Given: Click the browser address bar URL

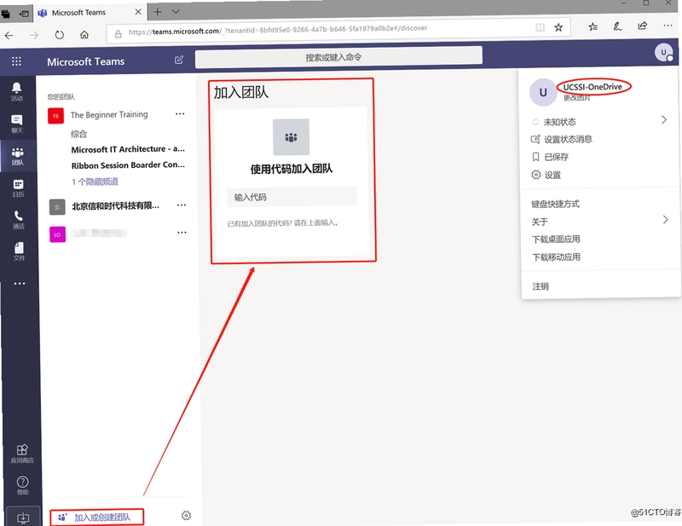Looking at the screenshot, I should pyautogui.click(x=278, y=31).
